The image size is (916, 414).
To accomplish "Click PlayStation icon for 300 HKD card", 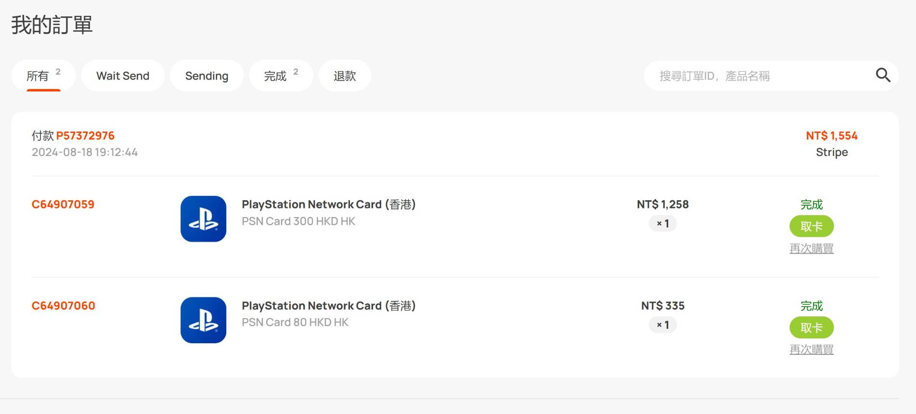I will (203, 219).
